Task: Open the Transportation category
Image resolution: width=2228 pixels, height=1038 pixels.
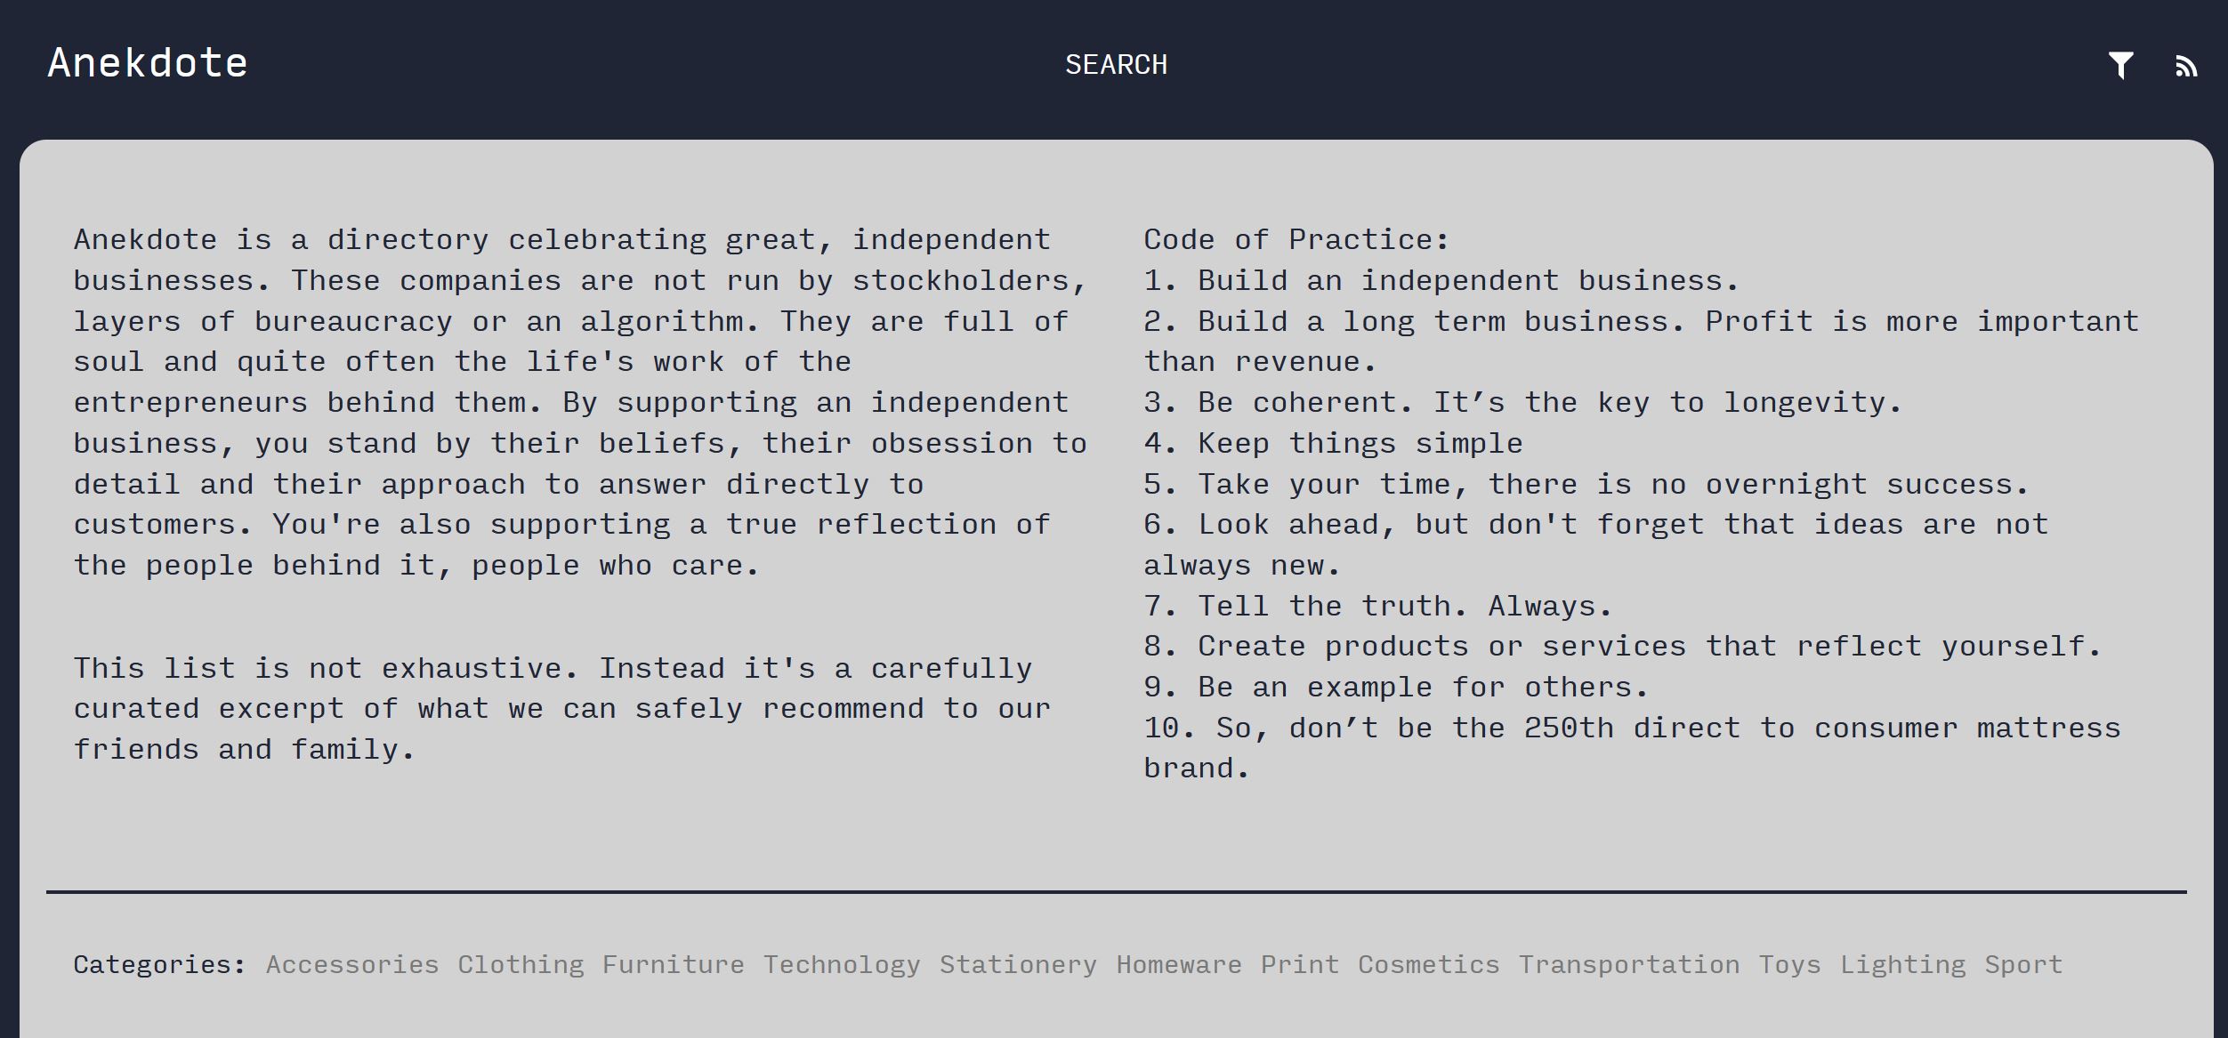Action: click(1628, 964)
